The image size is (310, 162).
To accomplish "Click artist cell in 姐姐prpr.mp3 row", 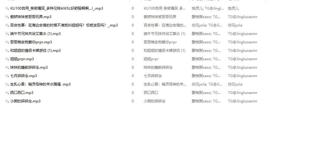I will (x=206, y=59).
